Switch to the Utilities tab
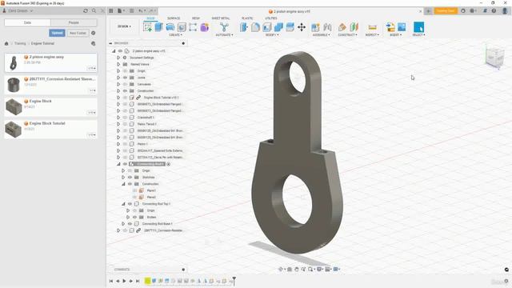The height and width of the screenshot is (288, 512). (x=271, y=18)
